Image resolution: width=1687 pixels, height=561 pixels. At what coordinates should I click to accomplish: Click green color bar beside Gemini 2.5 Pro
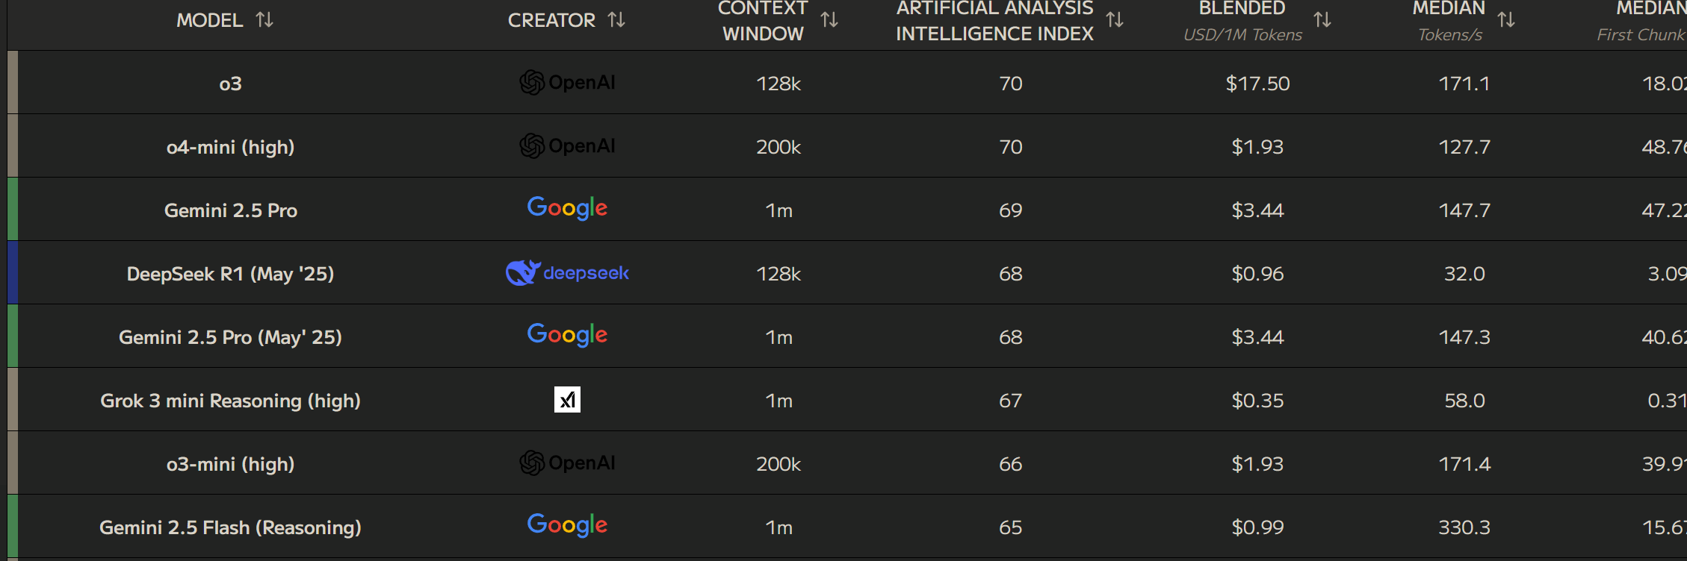13,209
